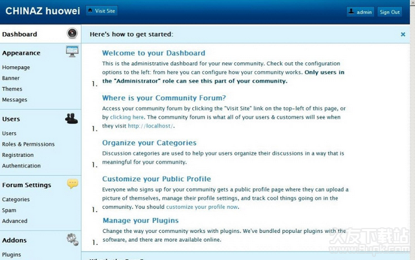Open the Users list link in sidebar
The height and width of the screenshot is (260, 415).
9,133
